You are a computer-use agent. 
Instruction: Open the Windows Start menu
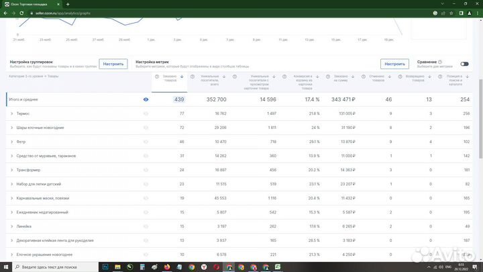point(5,267)
